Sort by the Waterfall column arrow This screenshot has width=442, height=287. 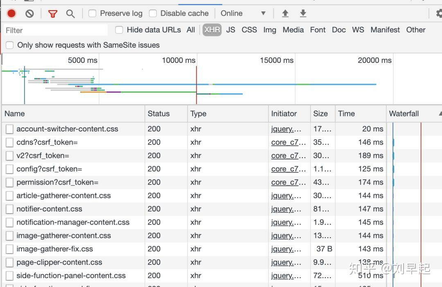pos(440,113)
